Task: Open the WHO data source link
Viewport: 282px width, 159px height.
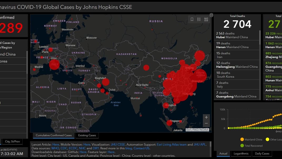Action: coord(55,148)
